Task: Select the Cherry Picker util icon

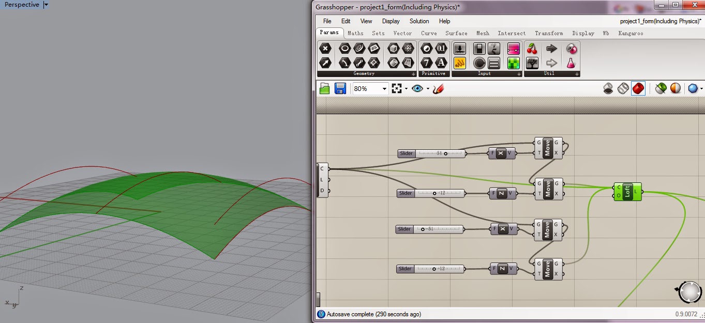Action: (532, 49)
